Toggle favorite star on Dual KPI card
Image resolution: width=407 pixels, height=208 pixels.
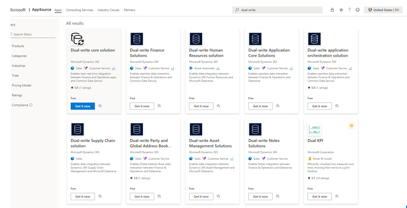click(x=337, y=197)
